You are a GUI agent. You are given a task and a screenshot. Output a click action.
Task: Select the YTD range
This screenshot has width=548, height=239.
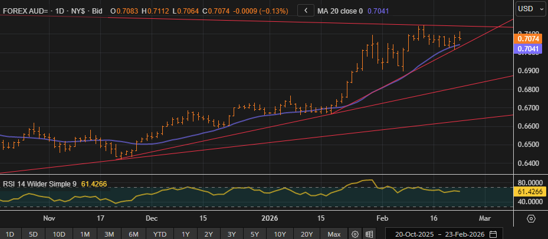pos(159,234)
